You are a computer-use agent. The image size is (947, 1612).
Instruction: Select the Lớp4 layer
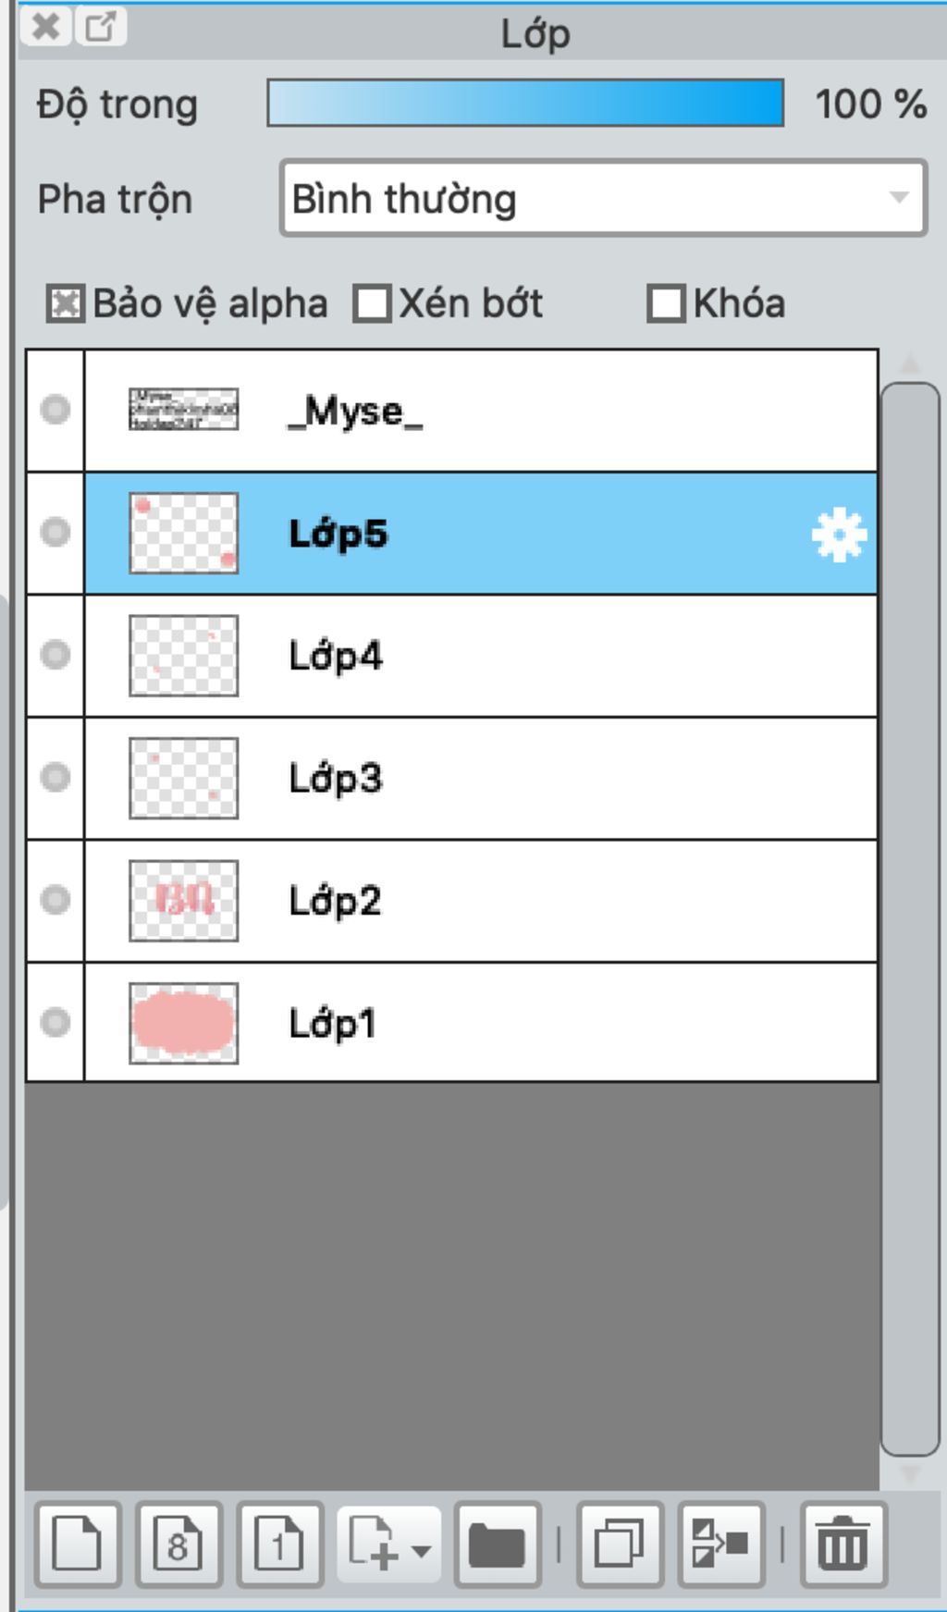click(481, 656)
